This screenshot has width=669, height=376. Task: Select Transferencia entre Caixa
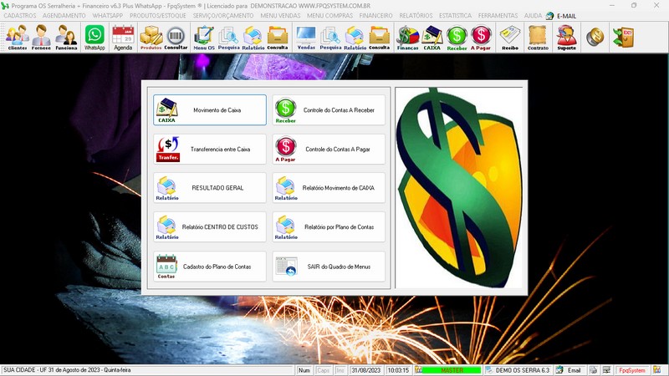click(210, 150)
